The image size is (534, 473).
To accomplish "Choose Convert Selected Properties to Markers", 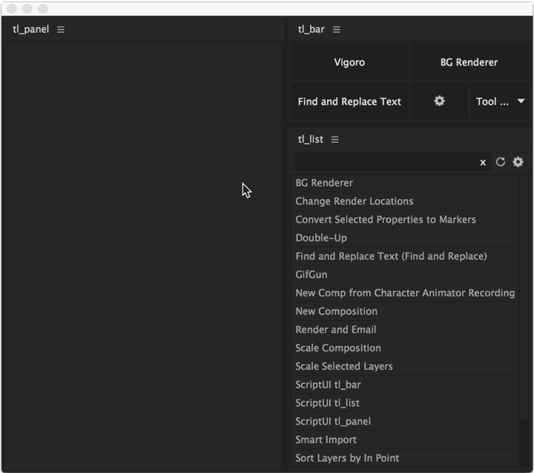I will click(x=405, y=220).
